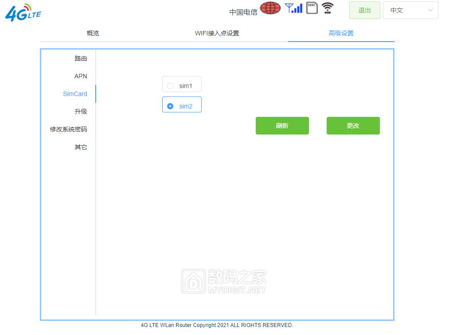Image resolution: width=449 pixels, height=335 pixels.
Task: Click the SIM card status icon
Action: point(312,8)
